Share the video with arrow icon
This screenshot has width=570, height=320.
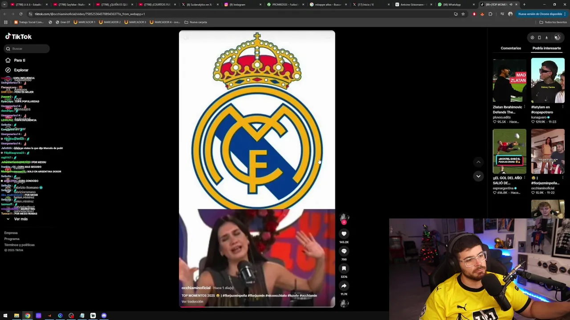pyautogui.click(x=344, y=286)
